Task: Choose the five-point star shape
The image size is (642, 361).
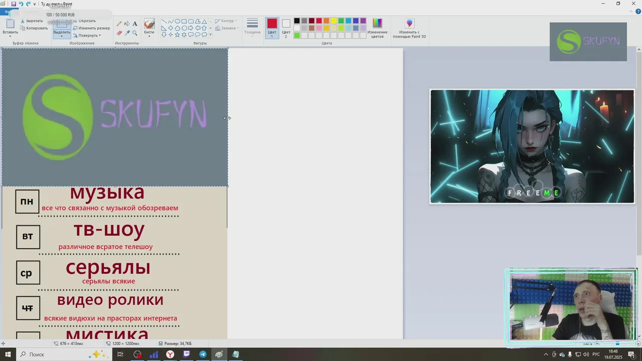Action: click(178, 35)
